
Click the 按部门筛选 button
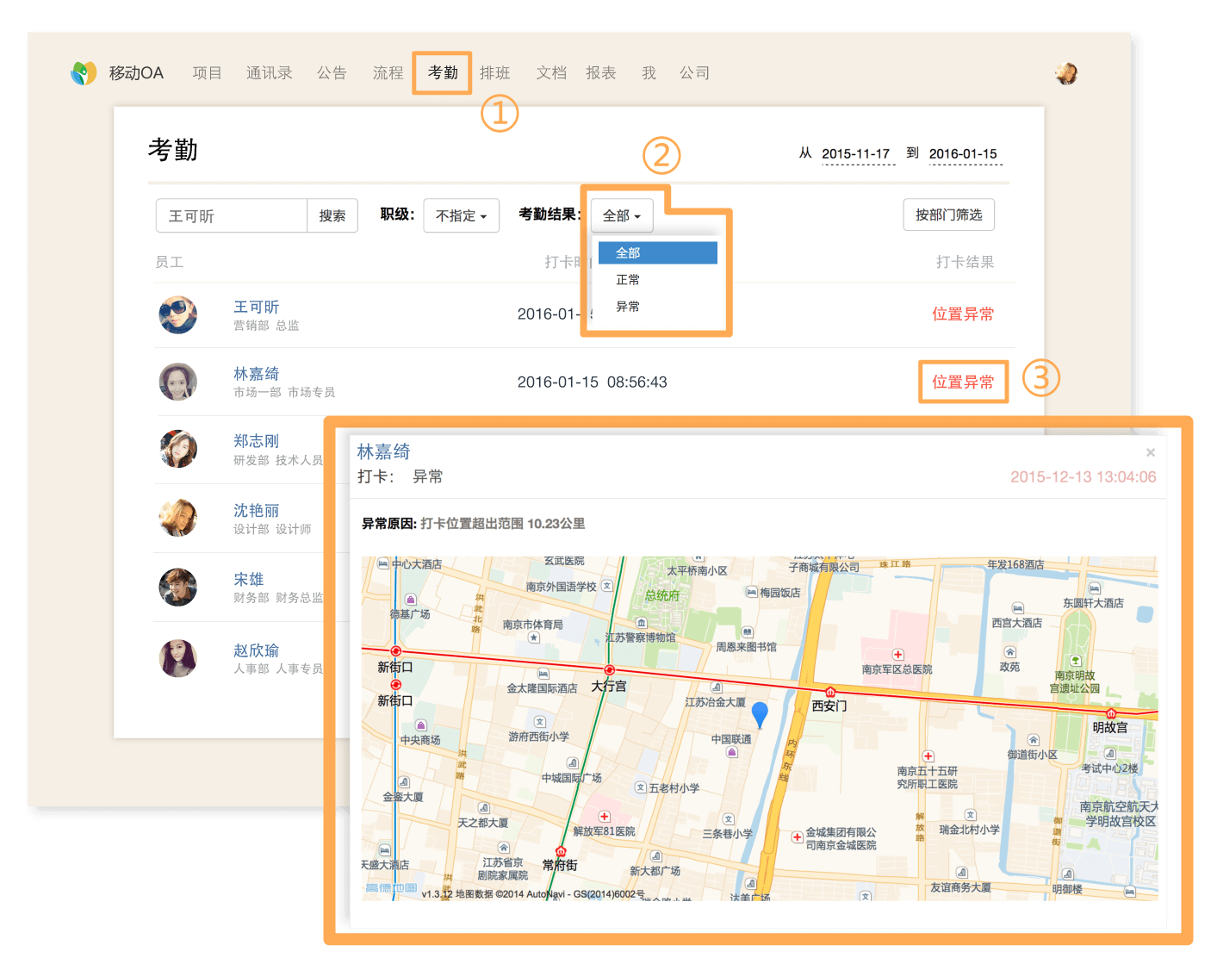click(948, 215)
